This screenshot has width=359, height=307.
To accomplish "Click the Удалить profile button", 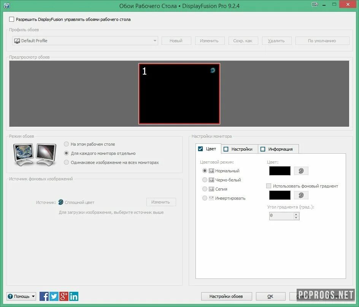I will click(x=276, y=41).
